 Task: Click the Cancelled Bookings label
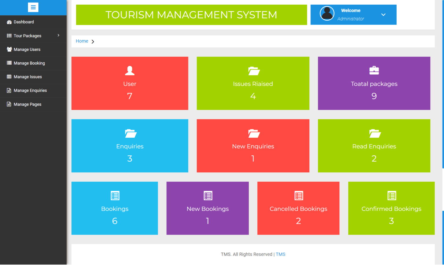point(298,209)
